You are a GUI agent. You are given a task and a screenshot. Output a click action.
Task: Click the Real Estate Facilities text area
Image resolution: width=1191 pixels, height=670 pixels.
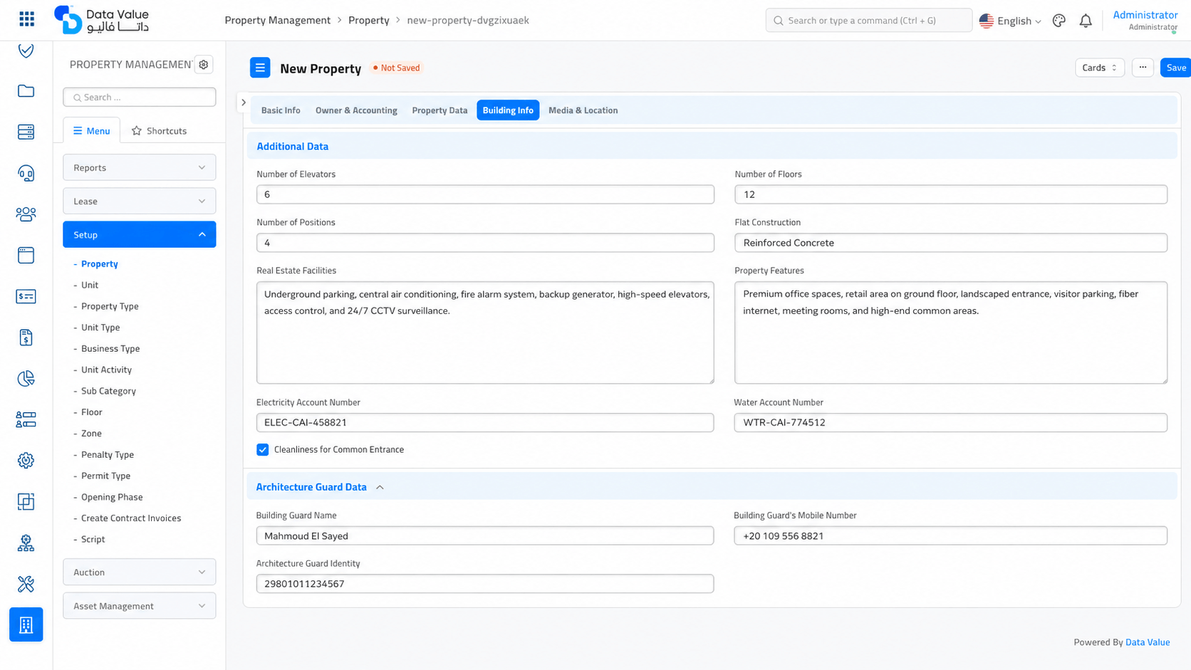coord(485,333)
